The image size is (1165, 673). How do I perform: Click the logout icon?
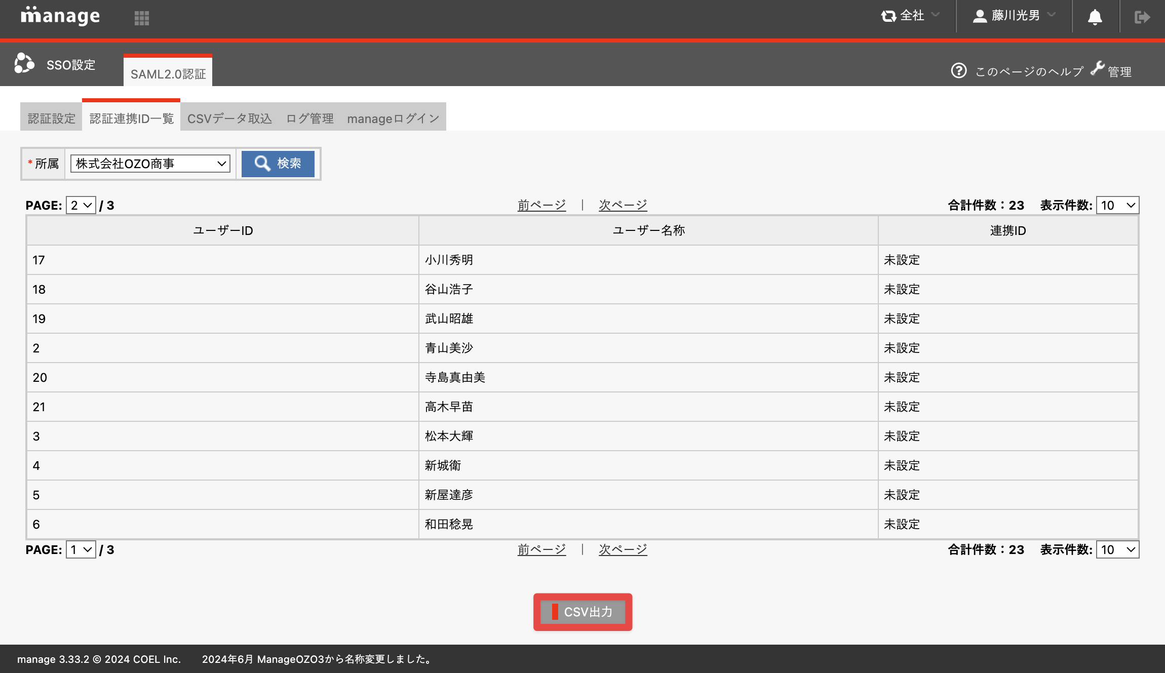tap(1142, 17)
